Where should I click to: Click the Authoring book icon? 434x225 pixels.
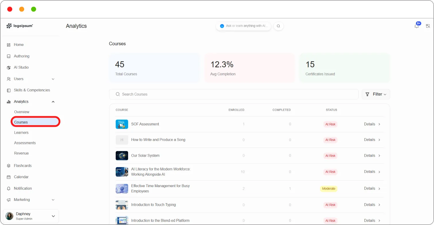9,56
